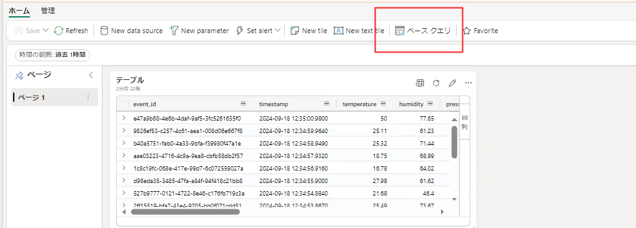Click the scroll up arrow in table

454,119
